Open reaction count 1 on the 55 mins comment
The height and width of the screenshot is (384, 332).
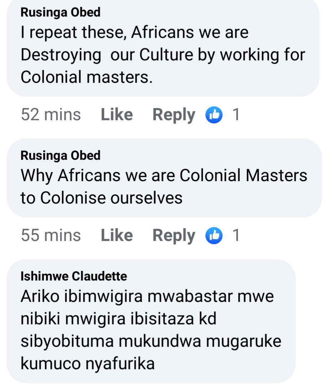235,235
